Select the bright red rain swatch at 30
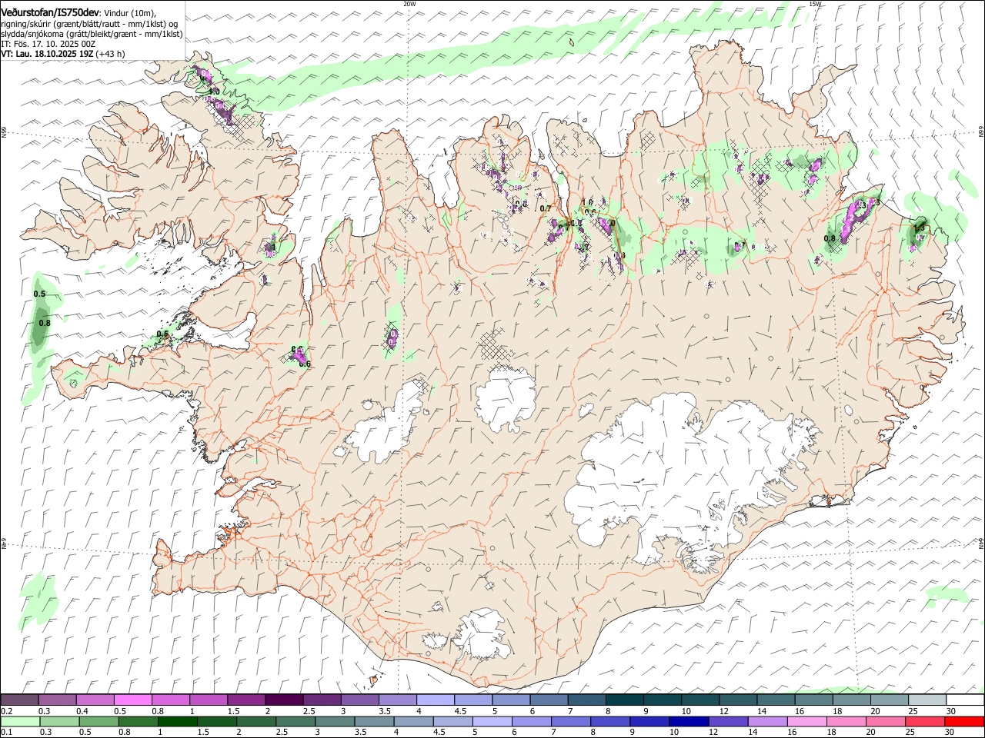Image resolution: width=985 pixels, height=738 pixels. coord(964,722)
